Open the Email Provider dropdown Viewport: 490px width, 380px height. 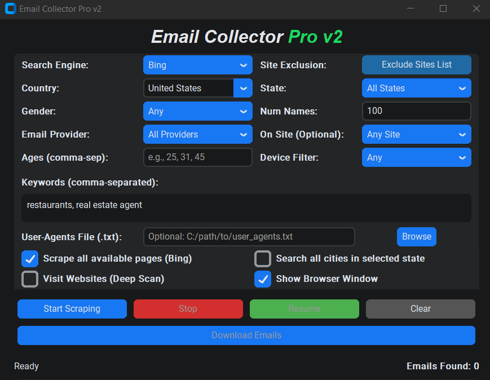pos(197,134)
